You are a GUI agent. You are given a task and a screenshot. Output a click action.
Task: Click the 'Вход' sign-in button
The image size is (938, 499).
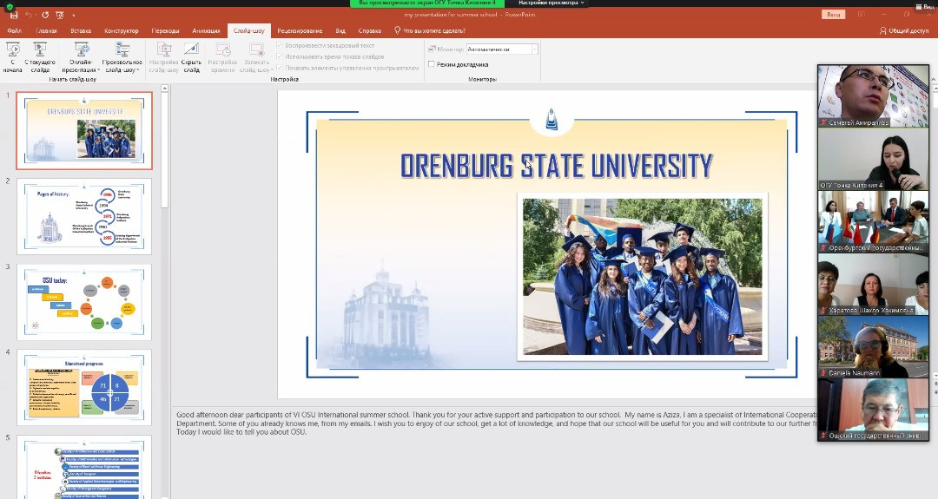833,15
